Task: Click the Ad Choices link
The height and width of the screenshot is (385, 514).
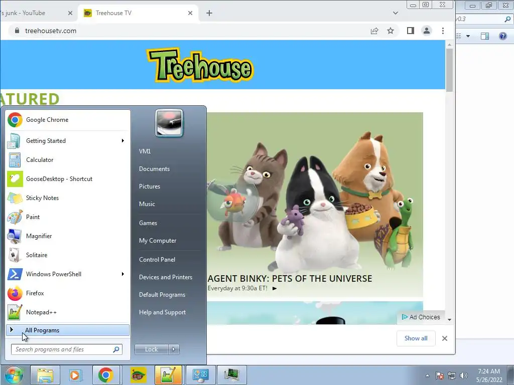Action: [x=421, y=317]
